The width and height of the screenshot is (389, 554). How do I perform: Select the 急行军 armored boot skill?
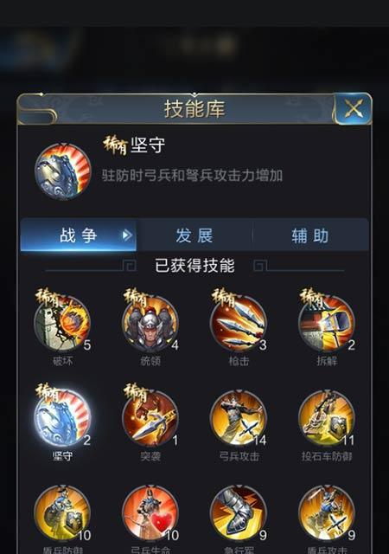[239, 513]
